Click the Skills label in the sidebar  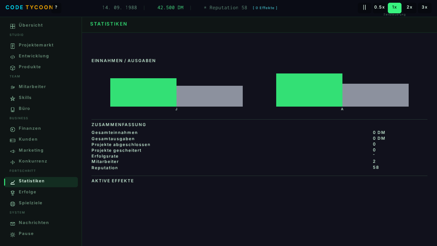point(25,98)
